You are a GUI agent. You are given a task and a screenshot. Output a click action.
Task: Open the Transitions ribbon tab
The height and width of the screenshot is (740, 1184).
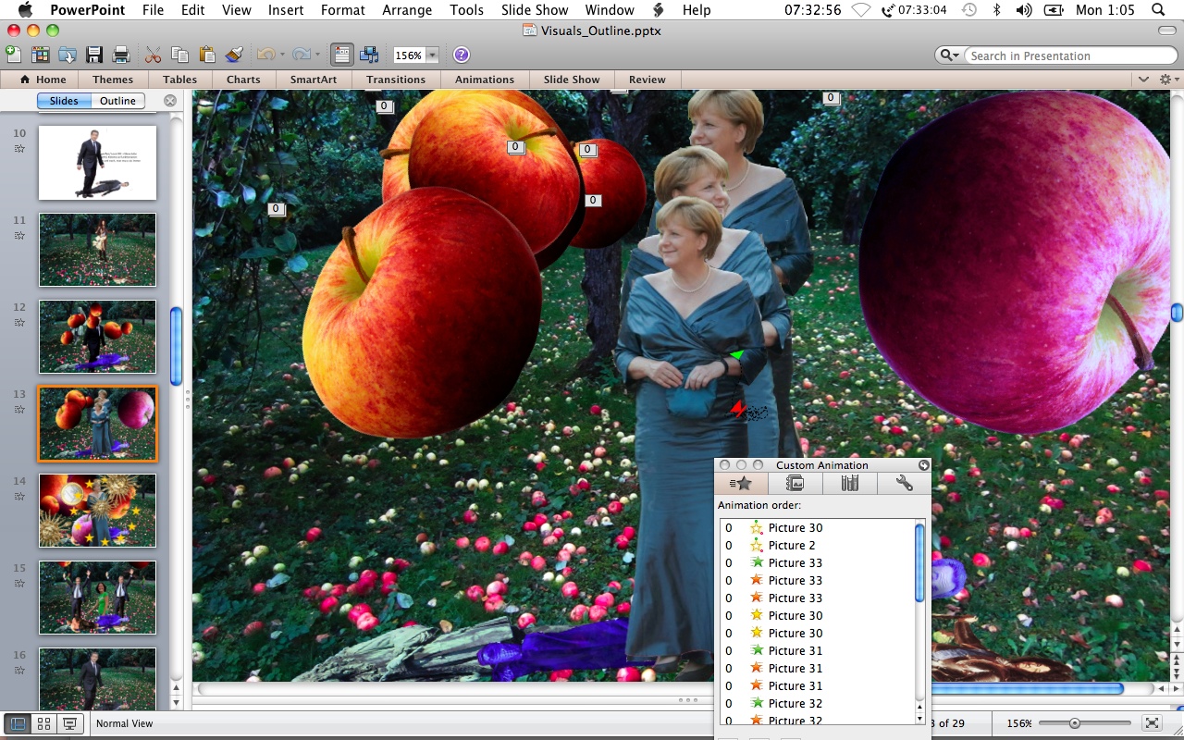395,80
